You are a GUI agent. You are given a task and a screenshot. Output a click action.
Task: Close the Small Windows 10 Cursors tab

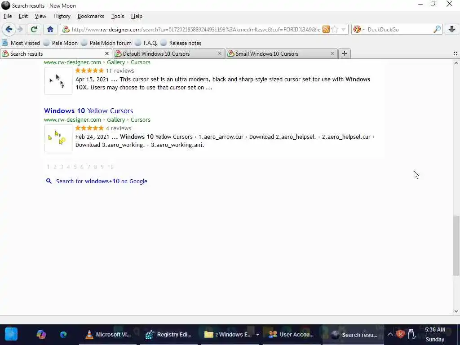click(x=332, y=53)
